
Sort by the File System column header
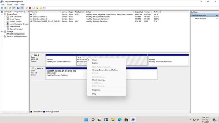(x=79, y=12)
